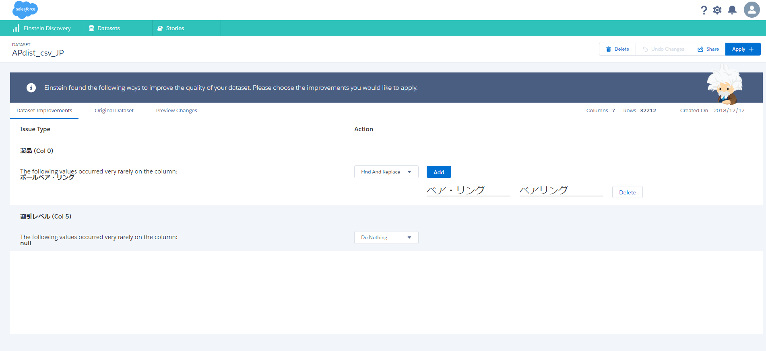
Task: Expand the Do Nothing action dropdown
Action: [x=386, y=237]
